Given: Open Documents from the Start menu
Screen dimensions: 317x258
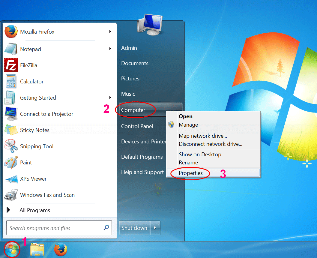Looking at the screenshot, I should tap(135, 63).
